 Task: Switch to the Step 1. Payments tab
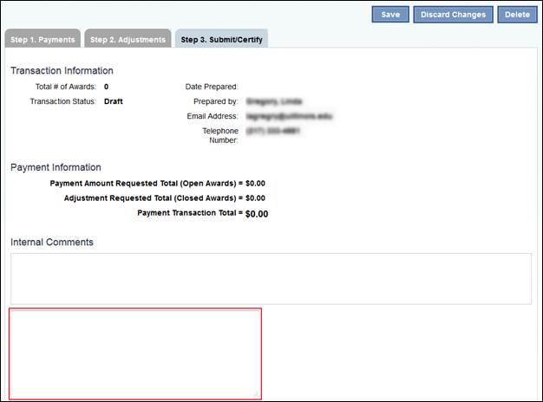point(43,39)
